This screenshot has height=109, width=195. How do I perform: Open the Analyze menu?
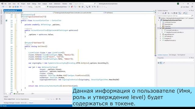click(44, 4)
